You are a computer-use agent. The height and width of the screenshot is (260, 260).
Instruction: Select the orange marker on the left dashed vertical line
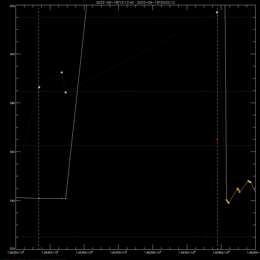39,87
